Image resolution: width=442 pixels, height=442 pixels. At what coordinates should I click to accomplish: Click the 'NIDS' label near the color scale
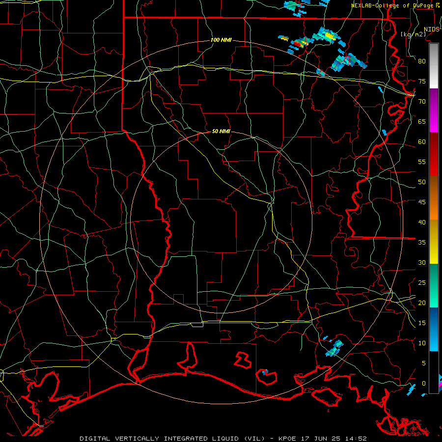pos(431,29)
